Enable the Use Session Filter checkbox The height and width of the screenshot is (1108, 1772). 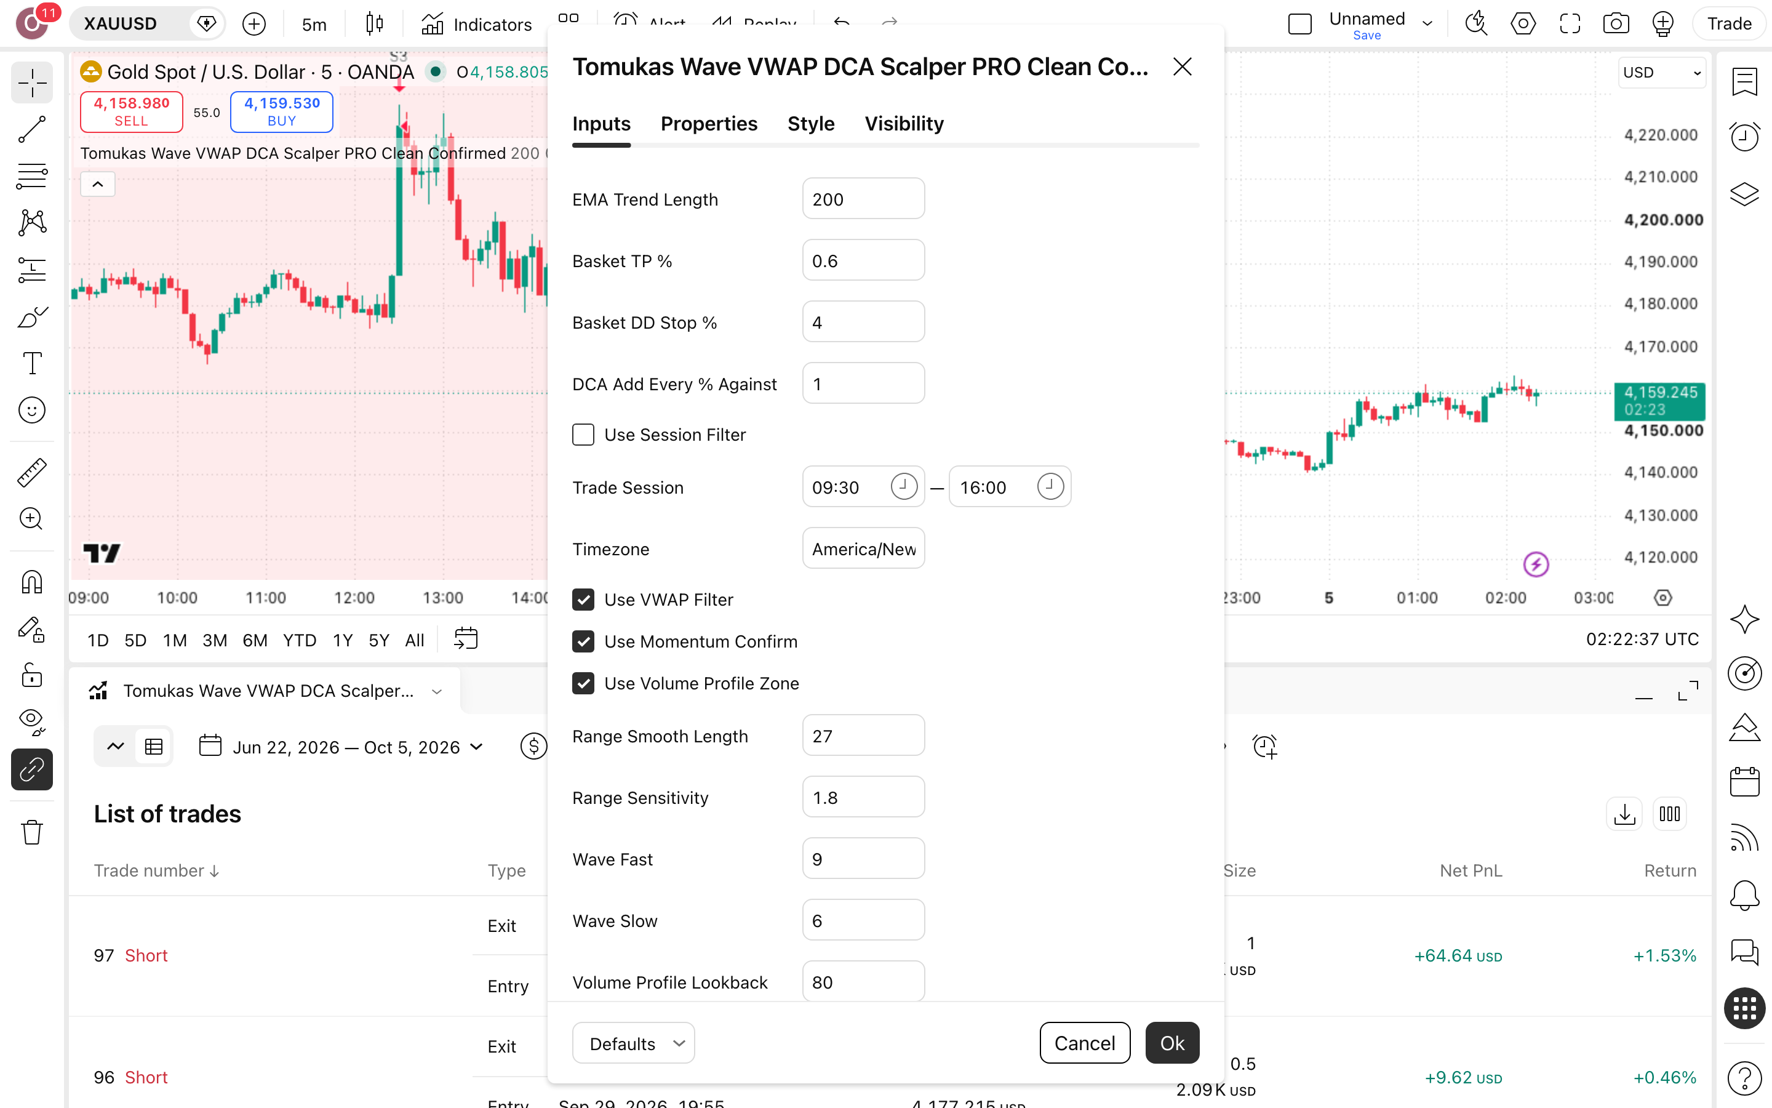(583, 435)
